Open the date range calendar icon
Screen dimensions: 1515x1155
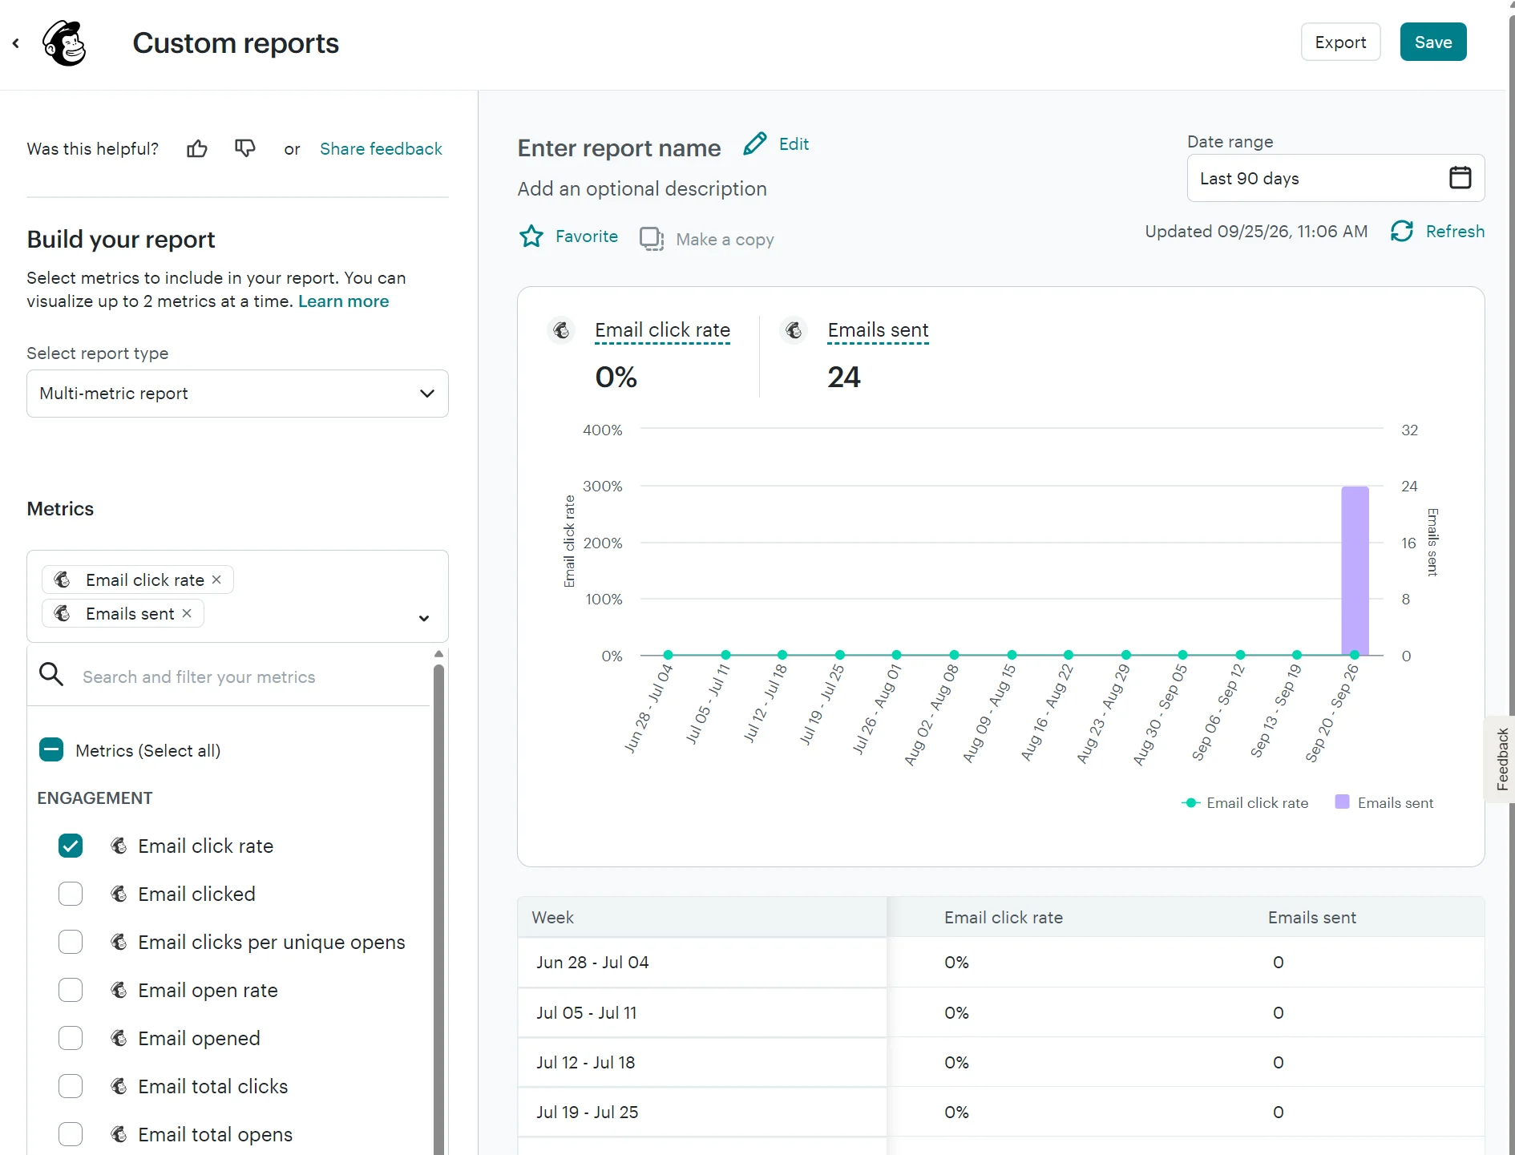pos(1460,177)
